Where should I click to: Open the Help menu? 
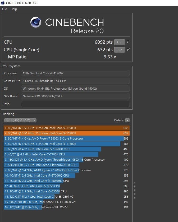click(14, 9)
